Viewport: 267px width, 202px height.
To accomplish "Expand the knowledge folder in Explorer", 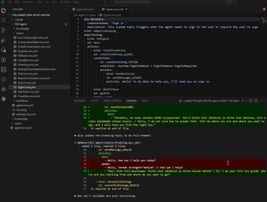I will [22, 28].
